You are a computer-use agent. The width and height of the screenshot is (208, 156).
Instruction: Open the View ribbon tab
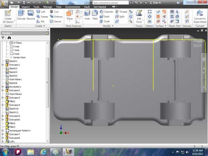click(x=59, y=7)
